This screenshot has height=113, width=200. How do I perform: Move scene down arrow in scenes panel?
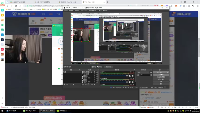pos(73,84)
